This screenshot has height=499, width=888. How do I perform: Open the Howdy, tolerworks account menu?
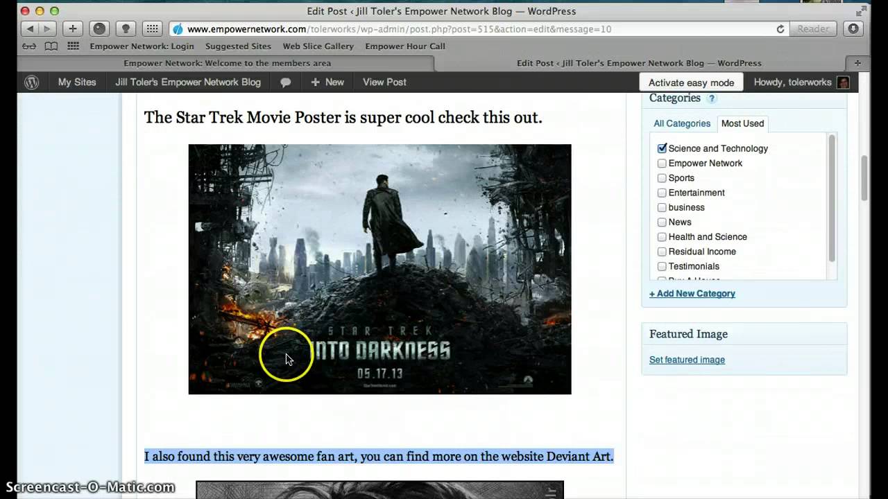pos(801,82)
